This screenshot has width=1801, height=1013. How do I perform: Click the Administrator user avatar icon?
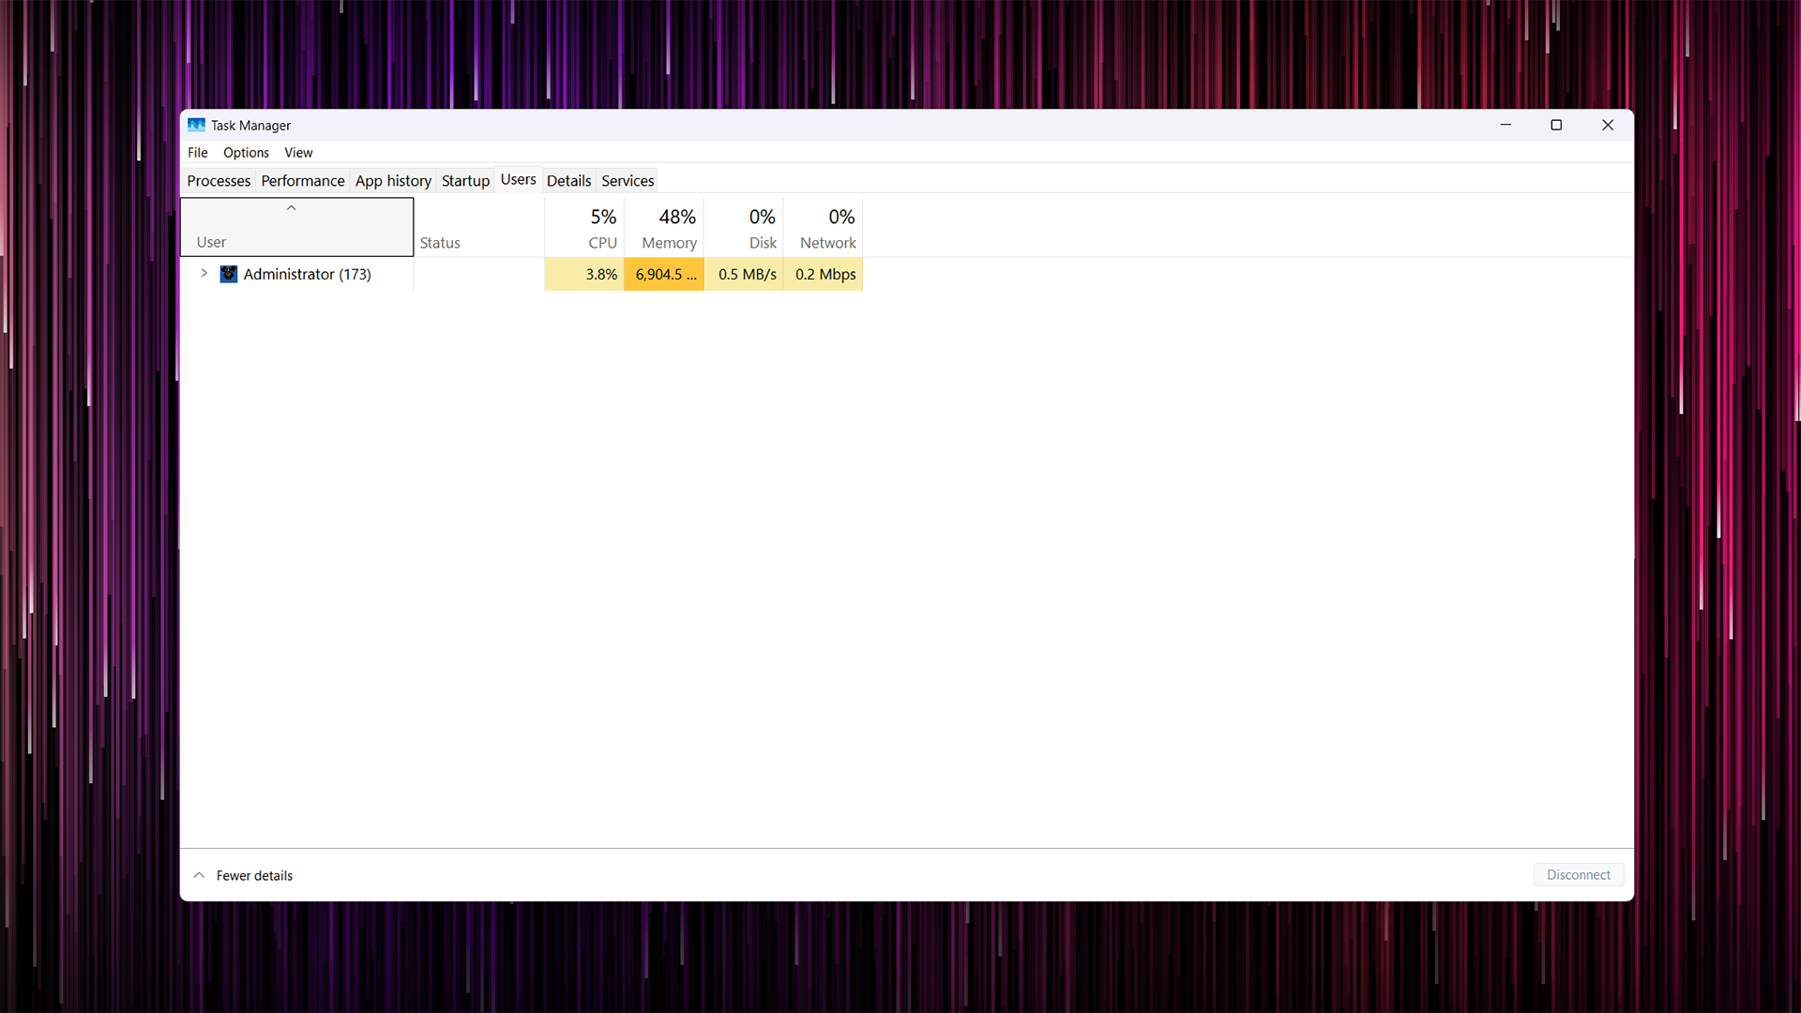tap(229, 274)
